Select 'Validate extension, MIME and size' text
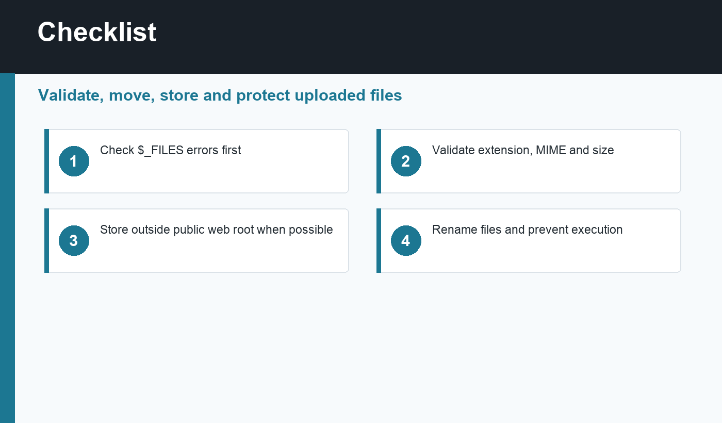The width and height of the screenshot is (722, 423). (523, 150)
